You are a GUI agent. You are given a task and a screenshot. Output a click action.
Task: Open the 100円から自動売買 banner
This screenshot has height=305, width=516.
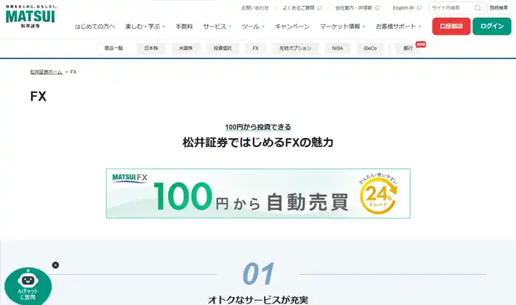click(x=258, y=193)
